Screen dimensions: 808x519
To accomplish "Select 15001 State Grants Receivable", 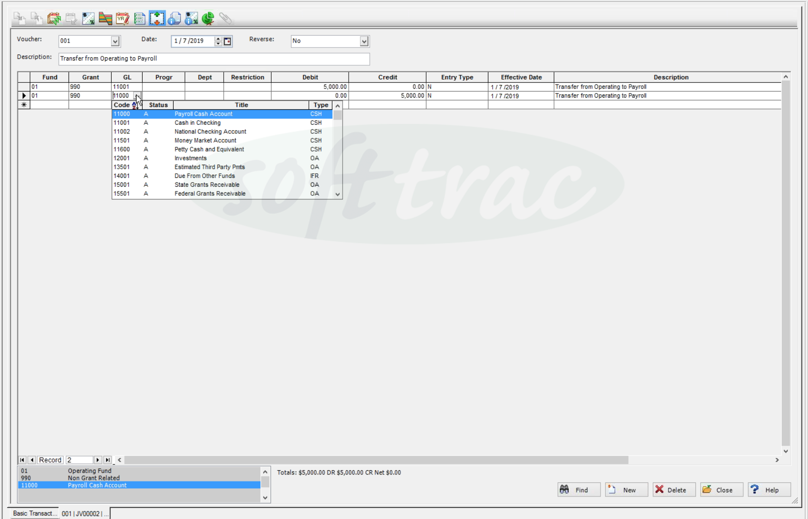I will pyautogui.click(x=222, y=185).
